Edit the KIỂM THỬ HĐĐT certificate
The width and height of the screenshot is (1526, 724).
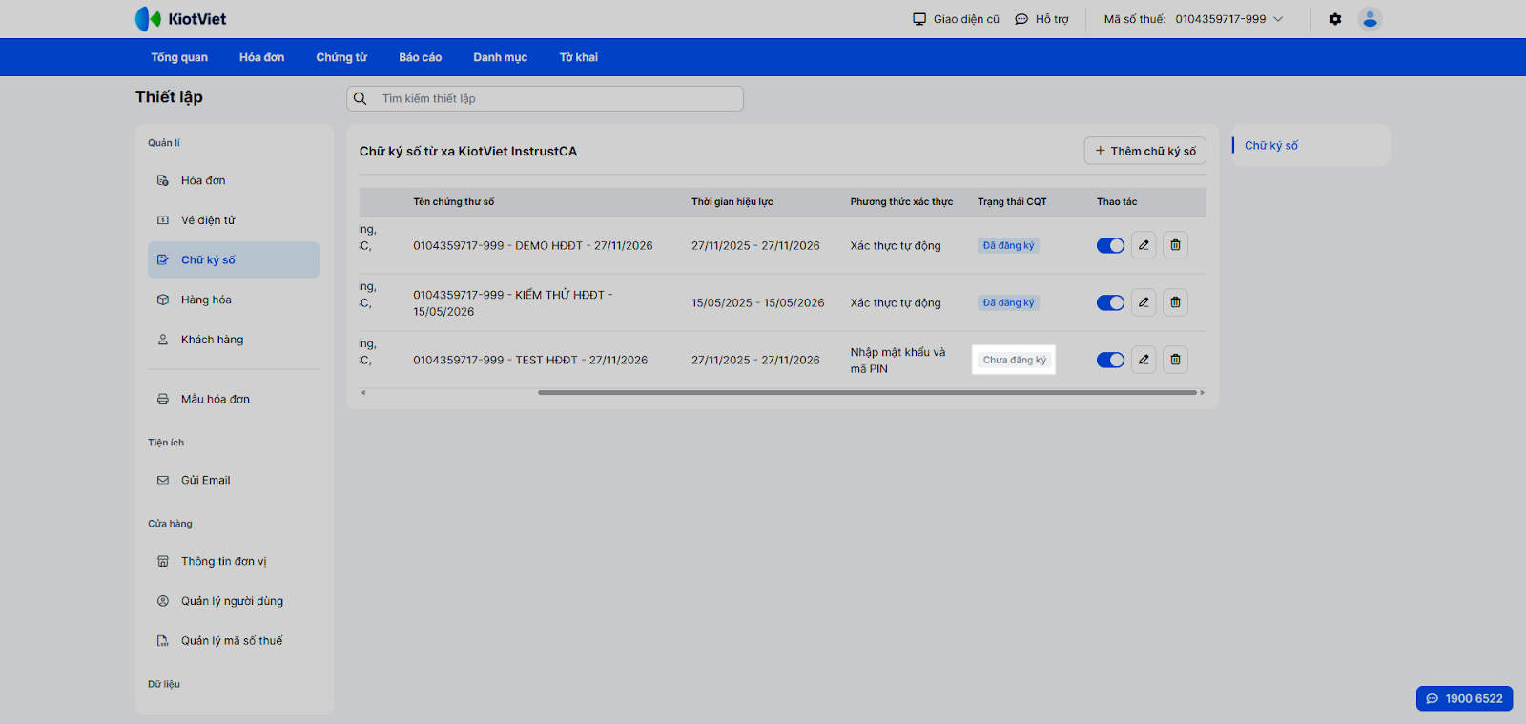pos(1144,302)
